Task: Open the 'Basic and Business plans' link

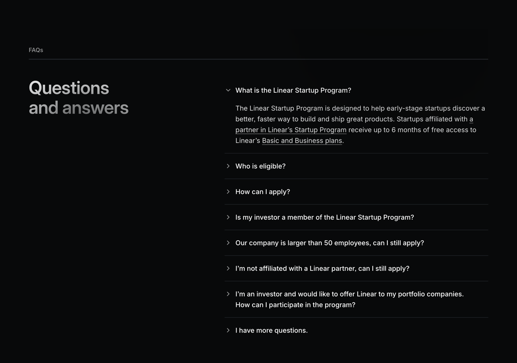Action: click(x=302, y=141)
